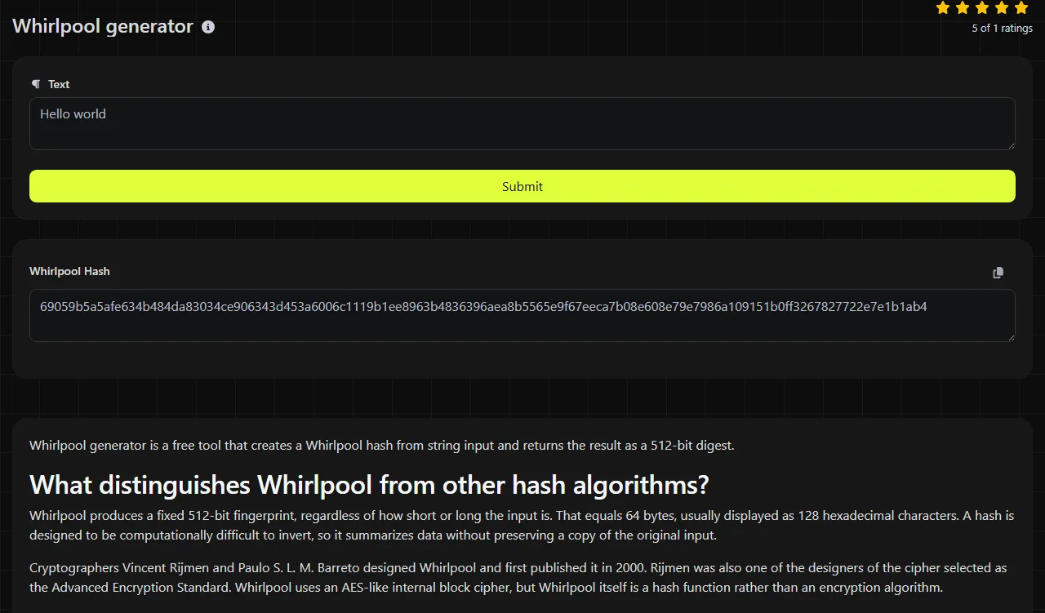
Task: Click paragraph starting 'Cryptographers Vincent Rijmen'
Action: point(518,577)
